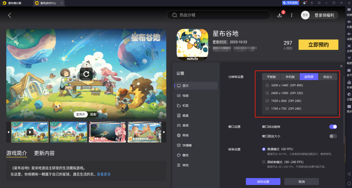Open the 更新内容 tab

[x=44, y=153]
